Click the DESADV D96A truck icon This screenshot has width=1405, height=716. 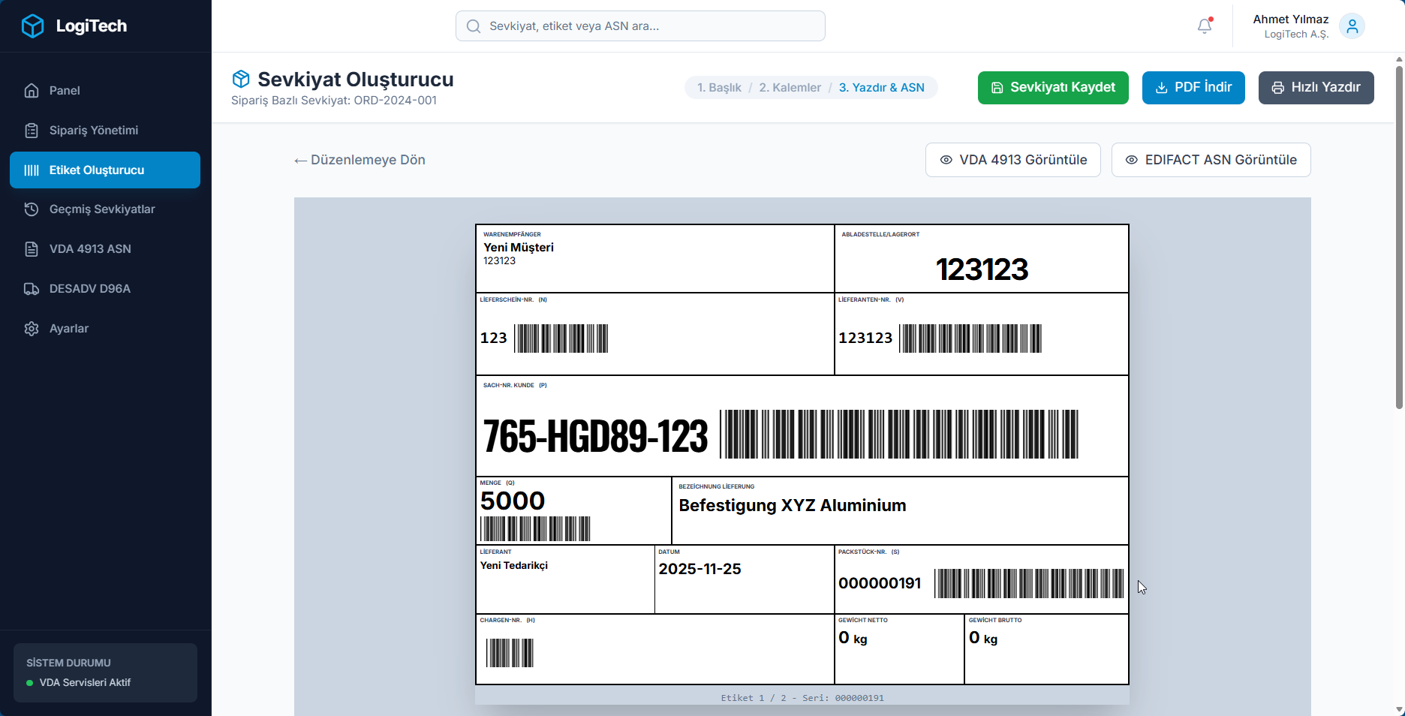pos(32,289)
